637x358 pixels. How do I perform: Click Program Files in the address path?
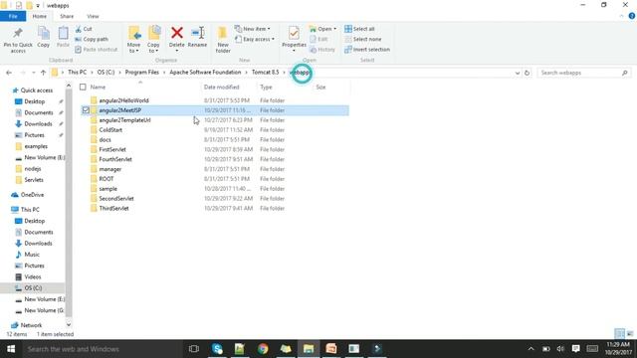[141, 73]
